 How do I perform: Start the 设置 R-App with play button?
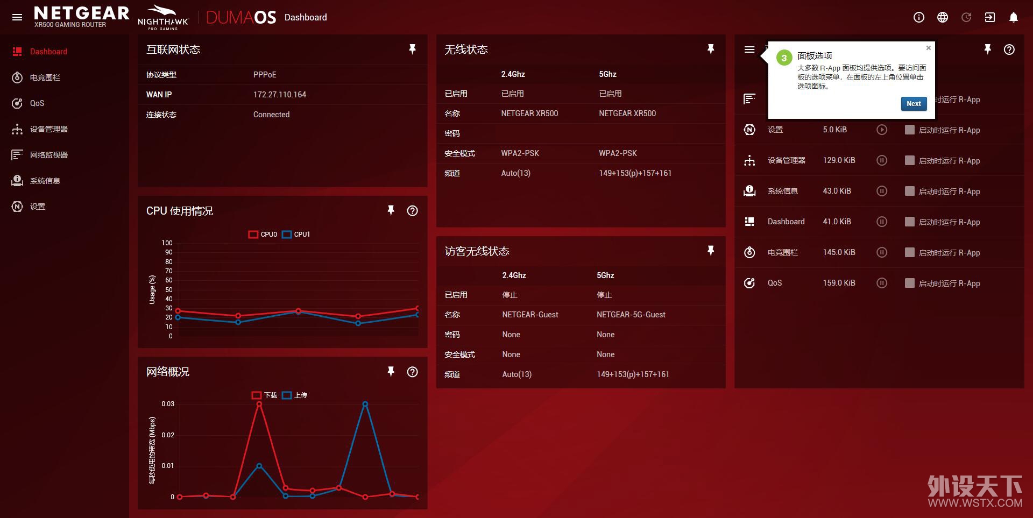tap(882, 130)
